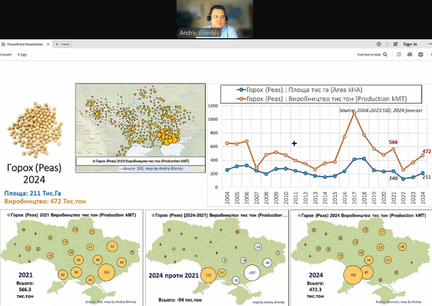Open the apps grid icon

395,44
